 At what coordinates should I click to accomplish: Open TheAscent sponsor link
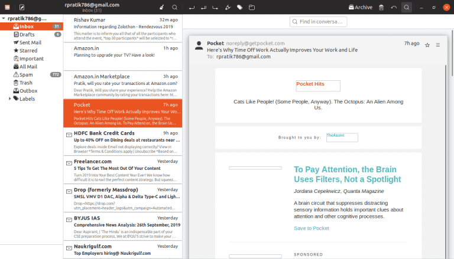point(342,137)
